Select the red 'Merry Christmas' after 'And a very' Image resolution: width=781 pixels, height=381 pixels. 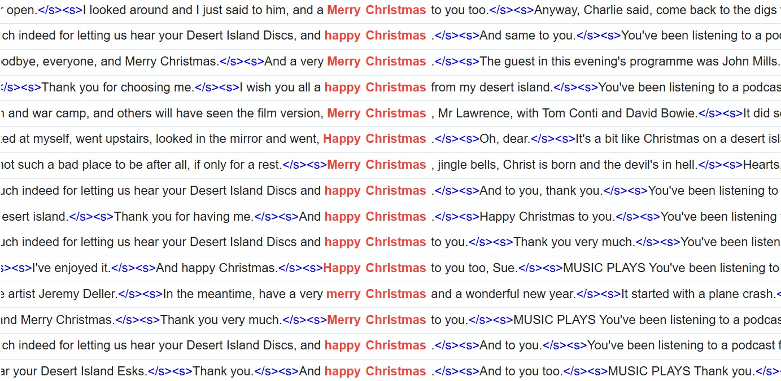[x=376, y=62]
